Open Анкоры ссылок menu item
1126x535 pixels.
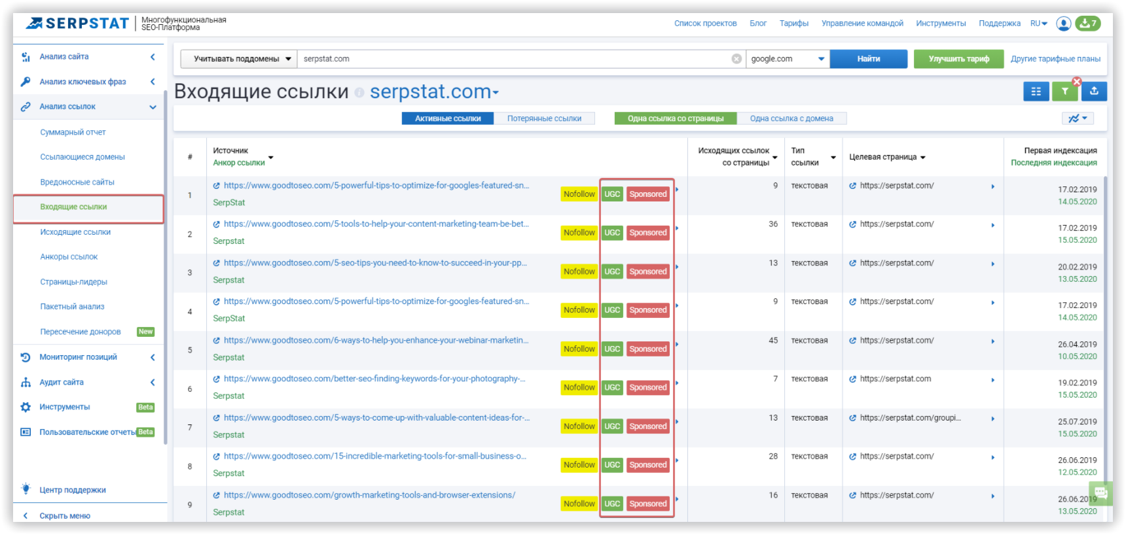point(69,257)
